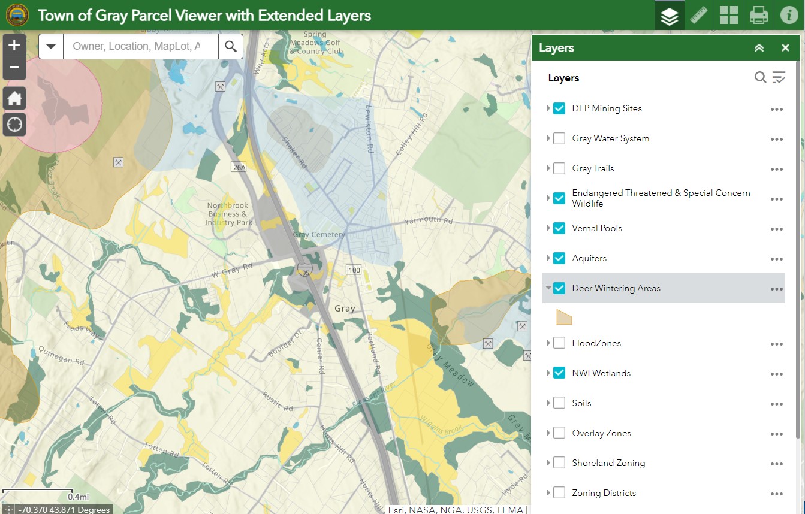This screenshot has height=514, width=805.
Task: Open NWI Wetlands more options menu
Action: [777, 374]
